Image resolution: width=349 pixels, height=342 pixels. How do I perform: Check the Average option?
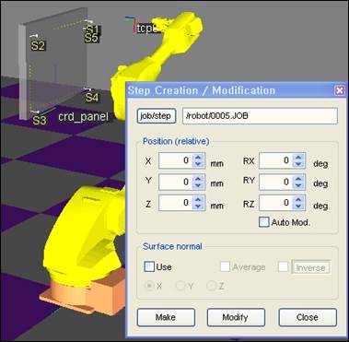(x=225, y=266)
